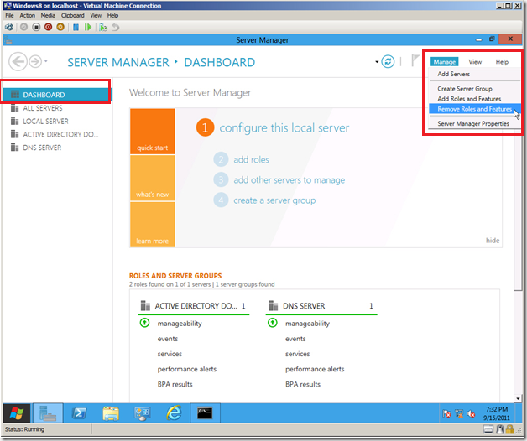The image size is (527, 441).
Task: Click events under DNS Server
Action: pyautogui.click(x=295, y=339)
